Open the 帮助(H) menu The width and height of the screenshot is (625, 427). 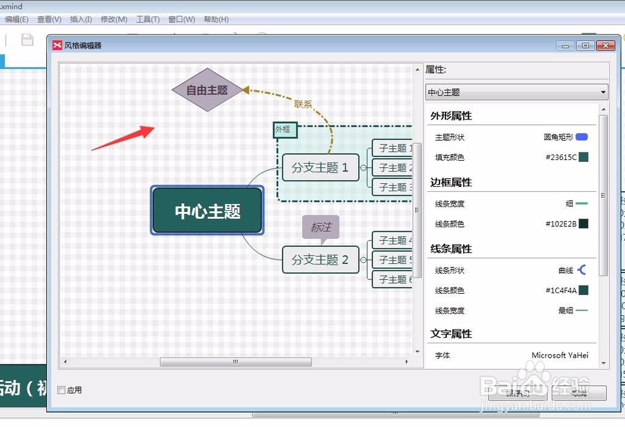pos(216,19)
